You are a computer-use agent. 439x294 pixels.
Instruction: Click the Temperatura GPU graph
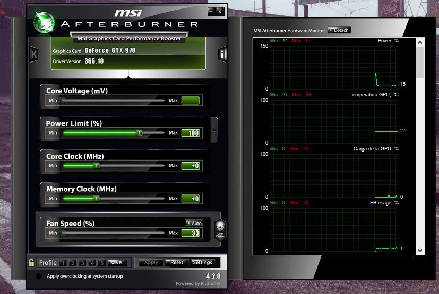334,121
